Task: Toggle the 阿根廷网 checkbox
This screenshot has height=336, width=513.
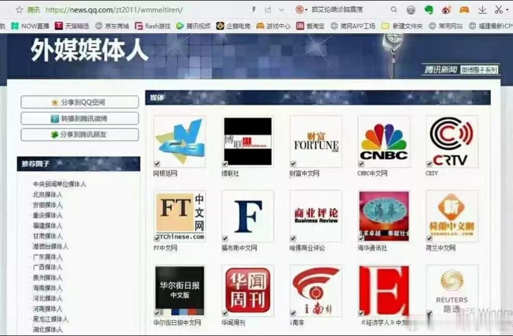Action: [157, 163]
